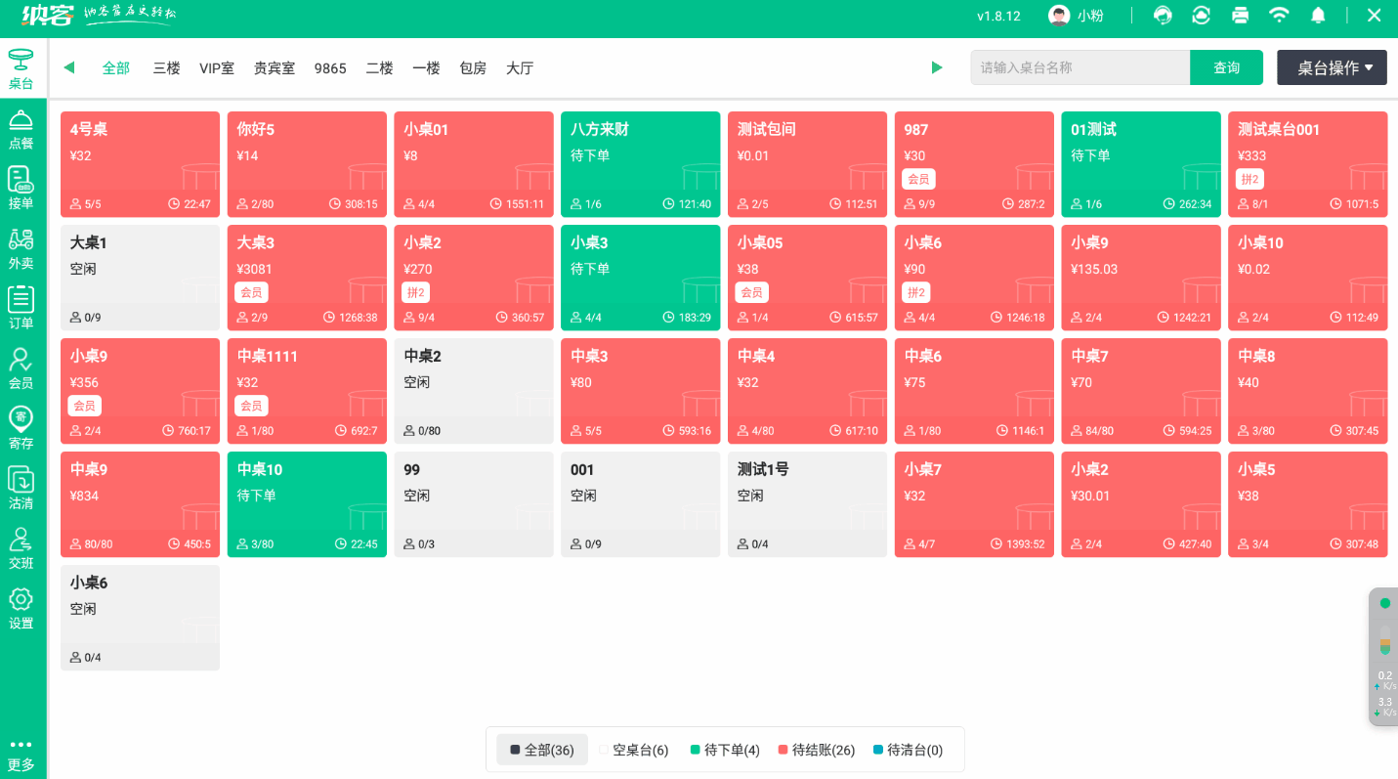Click the printer icon in title bar
The width and height of the screenshot is (1398, 779).
[1240, 16]
